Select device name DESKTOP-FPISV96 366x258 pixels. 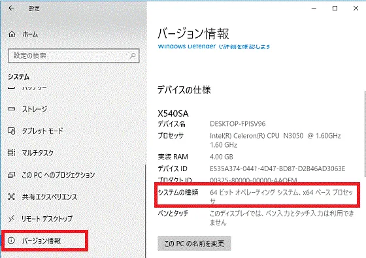[238, 123]
